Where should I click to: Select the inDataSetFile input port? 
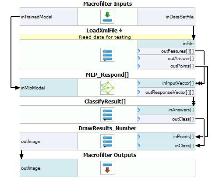click(166, 17)
